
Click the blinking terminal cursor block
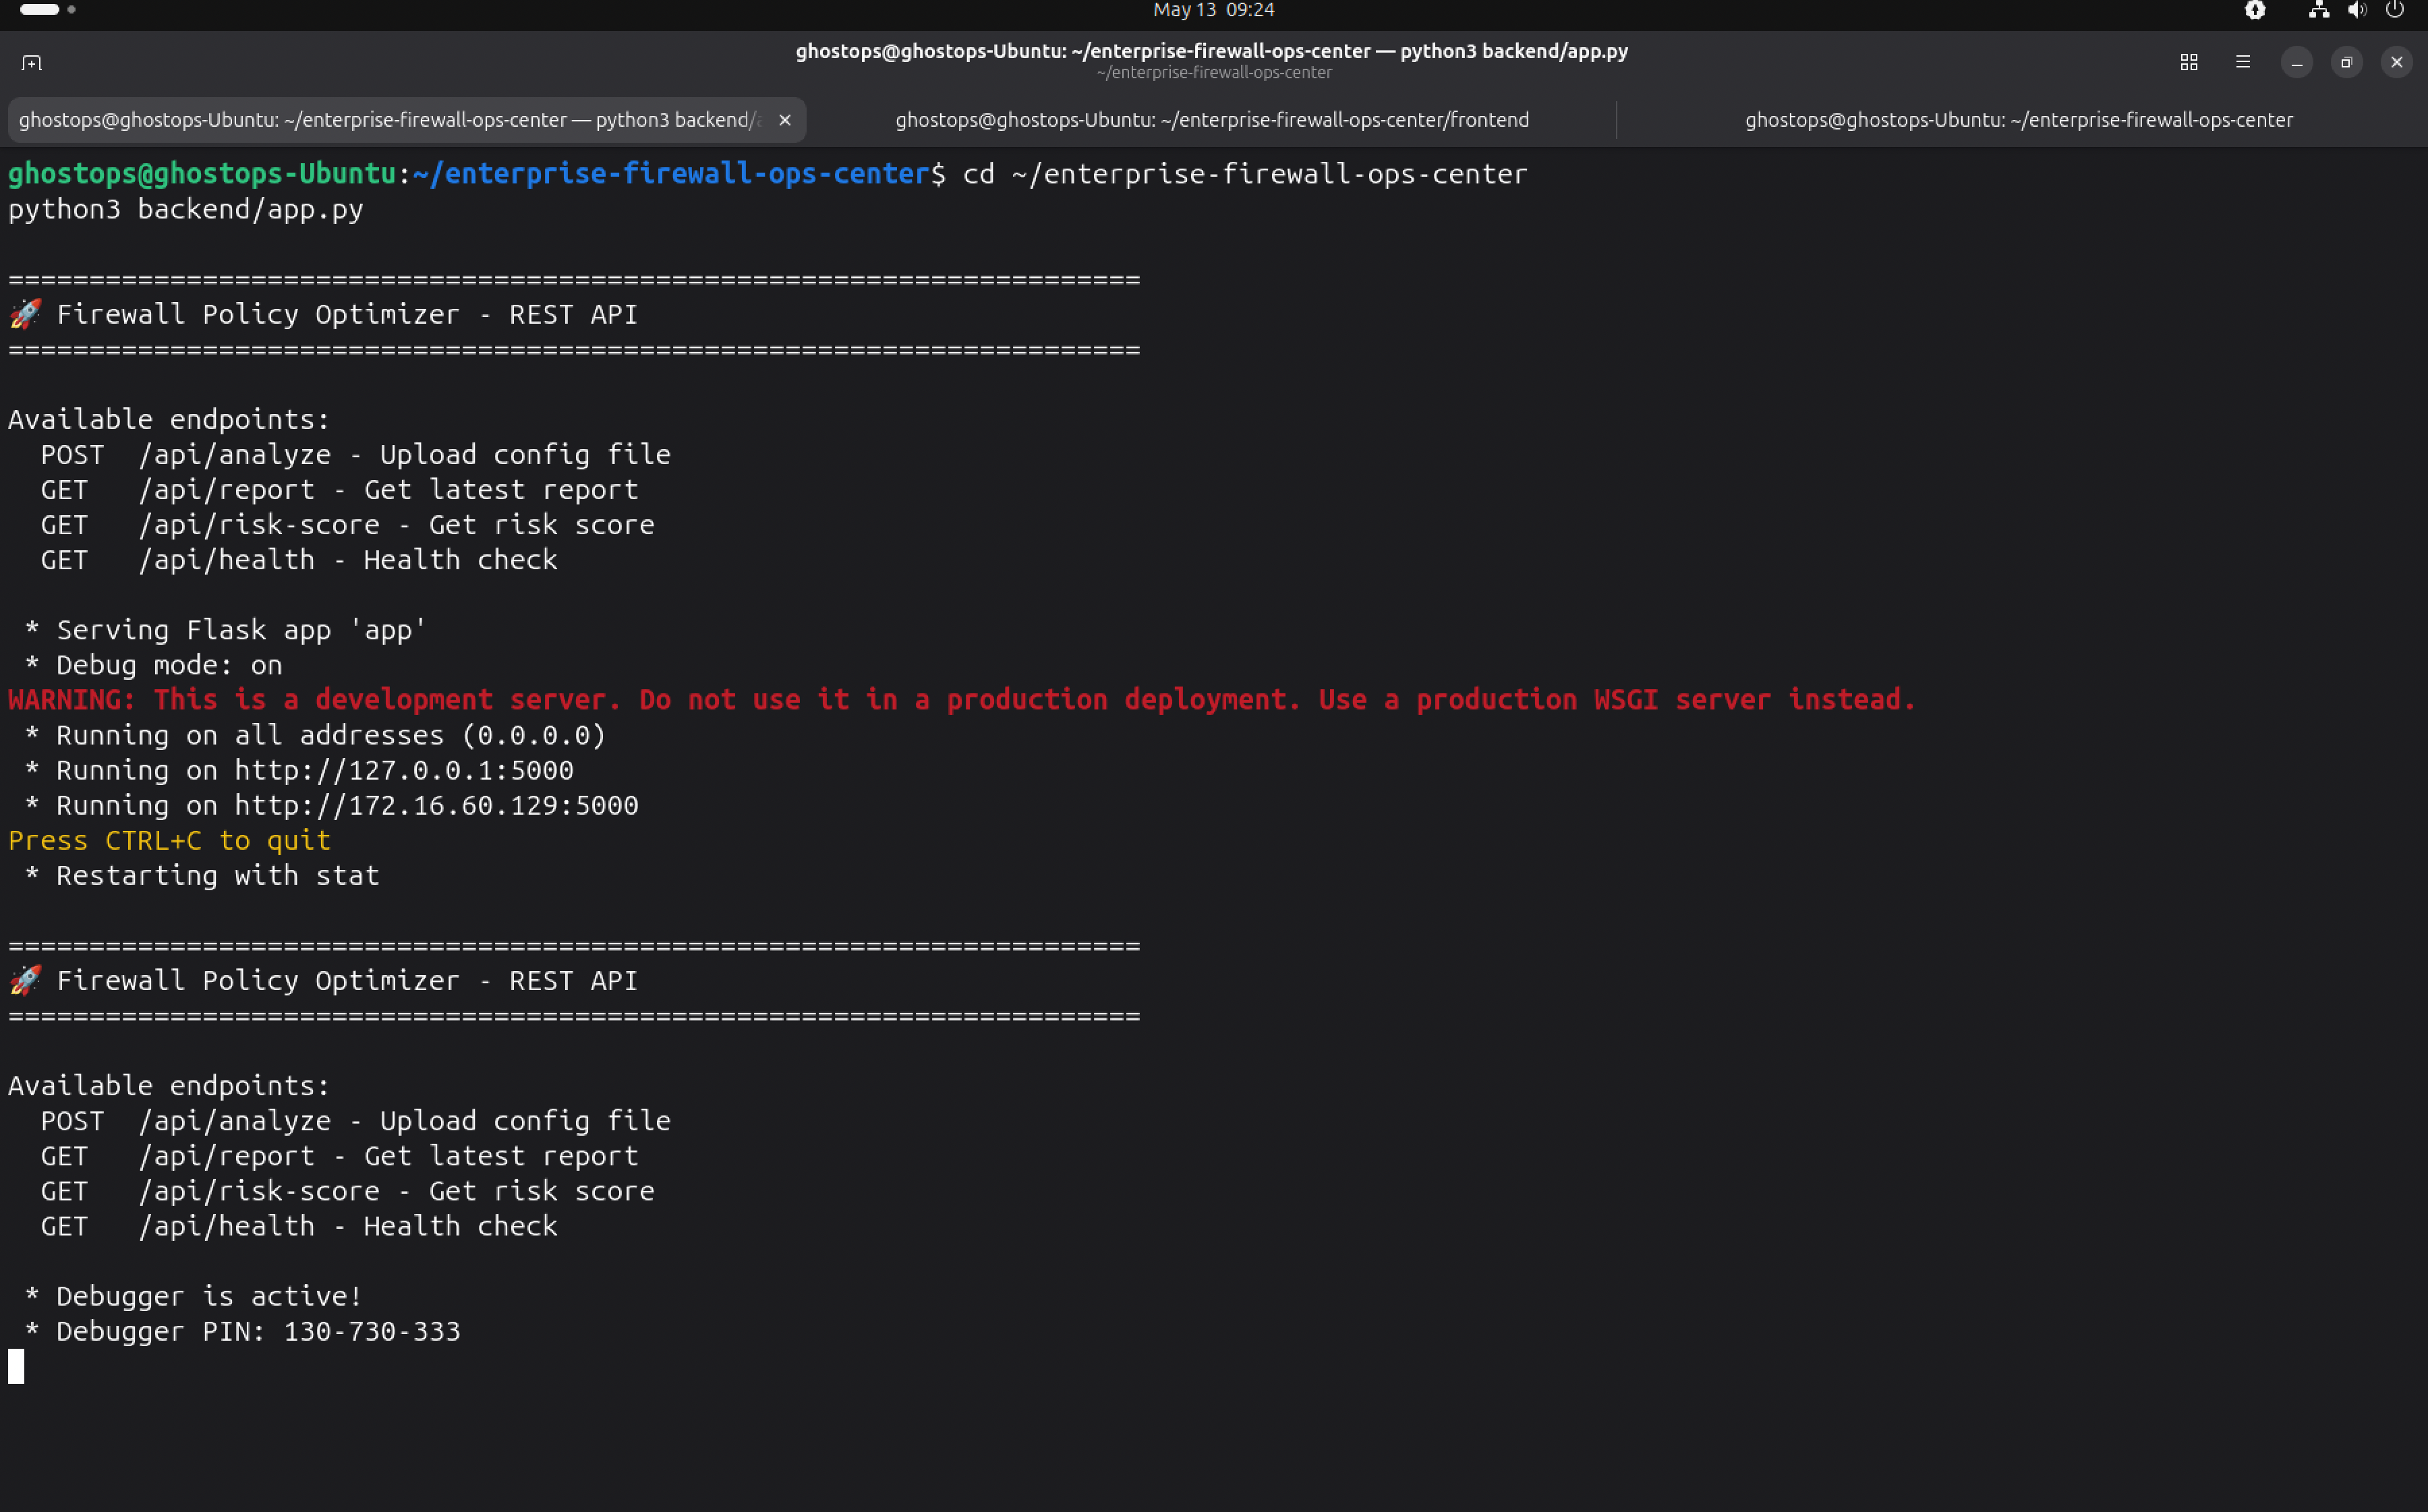[16, 1366]
